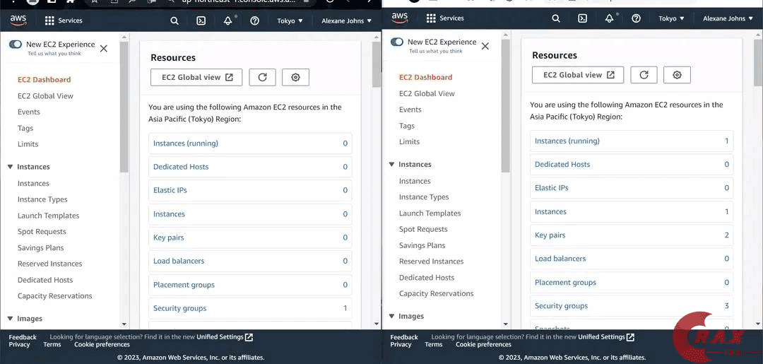The width and height of the screenshot is (763, 364).
Task: Toggle New EC2 Experience switch in the right window
Action: (x=397, y=42)
